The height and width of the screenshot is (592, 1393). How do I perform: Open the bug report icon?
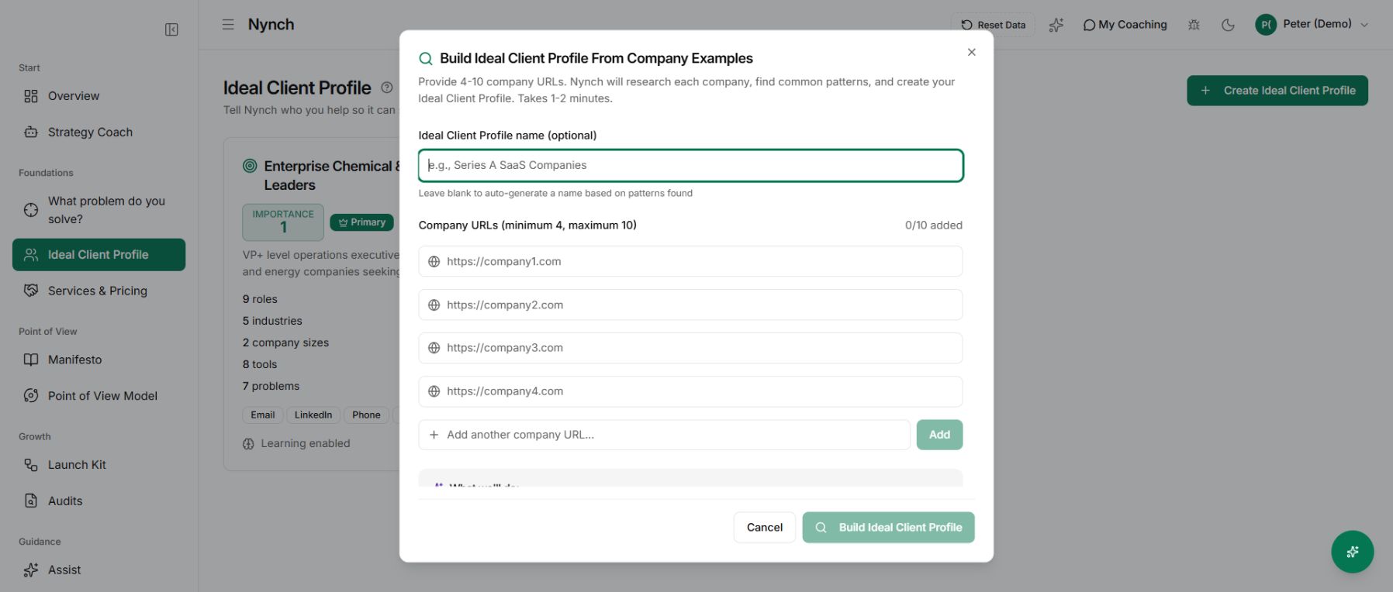1194,25
